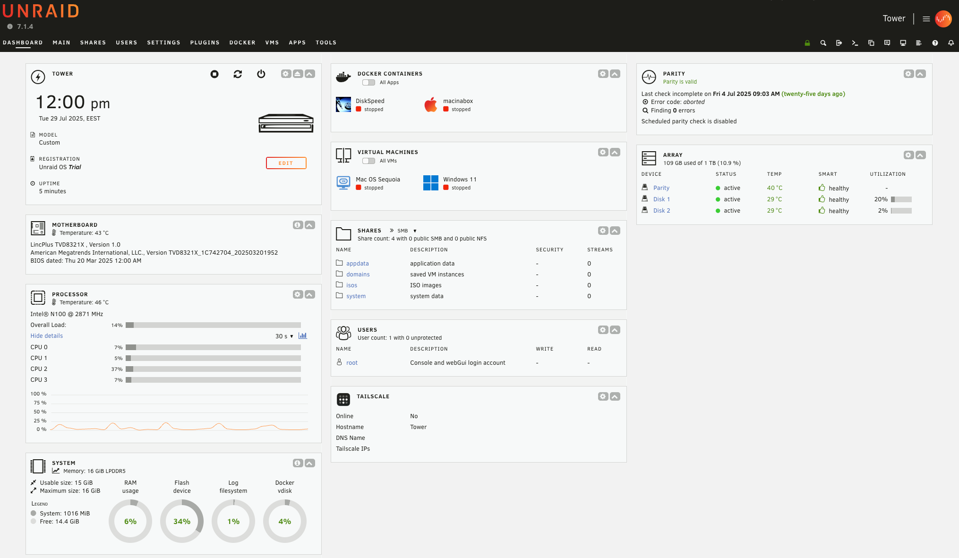Click the orange Unraid avatar icon

coord(943,19)
